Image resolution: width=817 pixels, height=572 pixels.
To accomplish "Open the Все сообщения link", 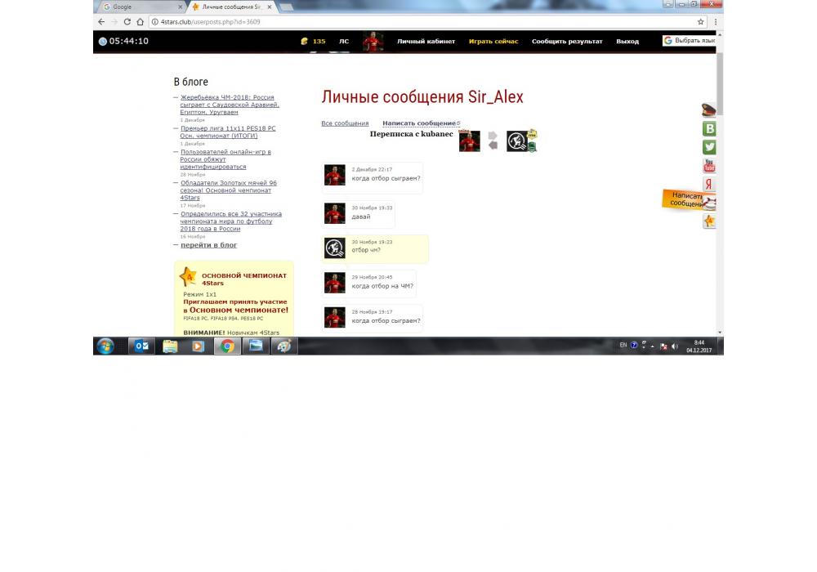I will [345, 123].
